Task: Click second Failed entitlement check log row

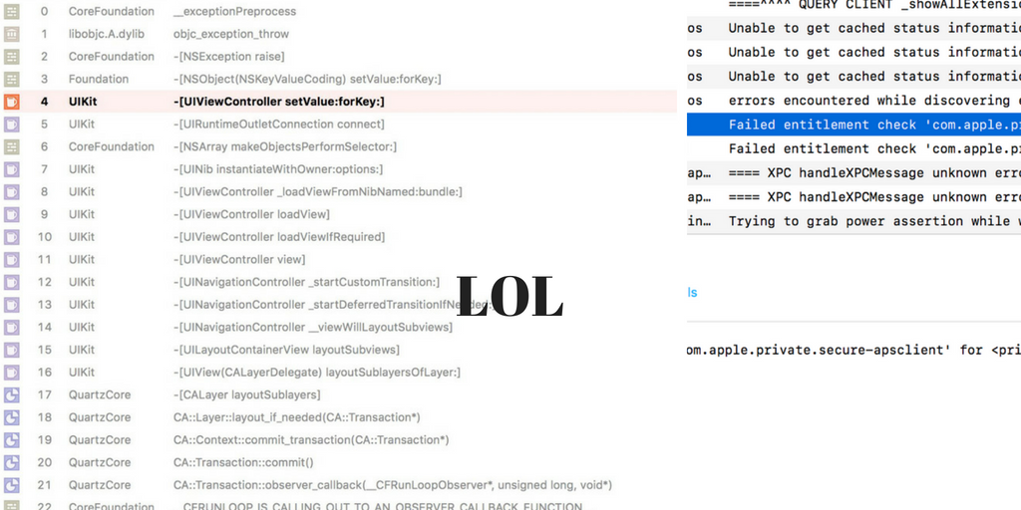Action: [x=853, y=148]
